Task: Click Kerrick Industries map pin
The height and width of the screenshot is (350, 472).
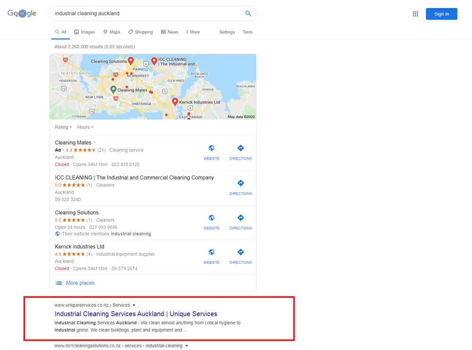Action: tap(175, 102)
